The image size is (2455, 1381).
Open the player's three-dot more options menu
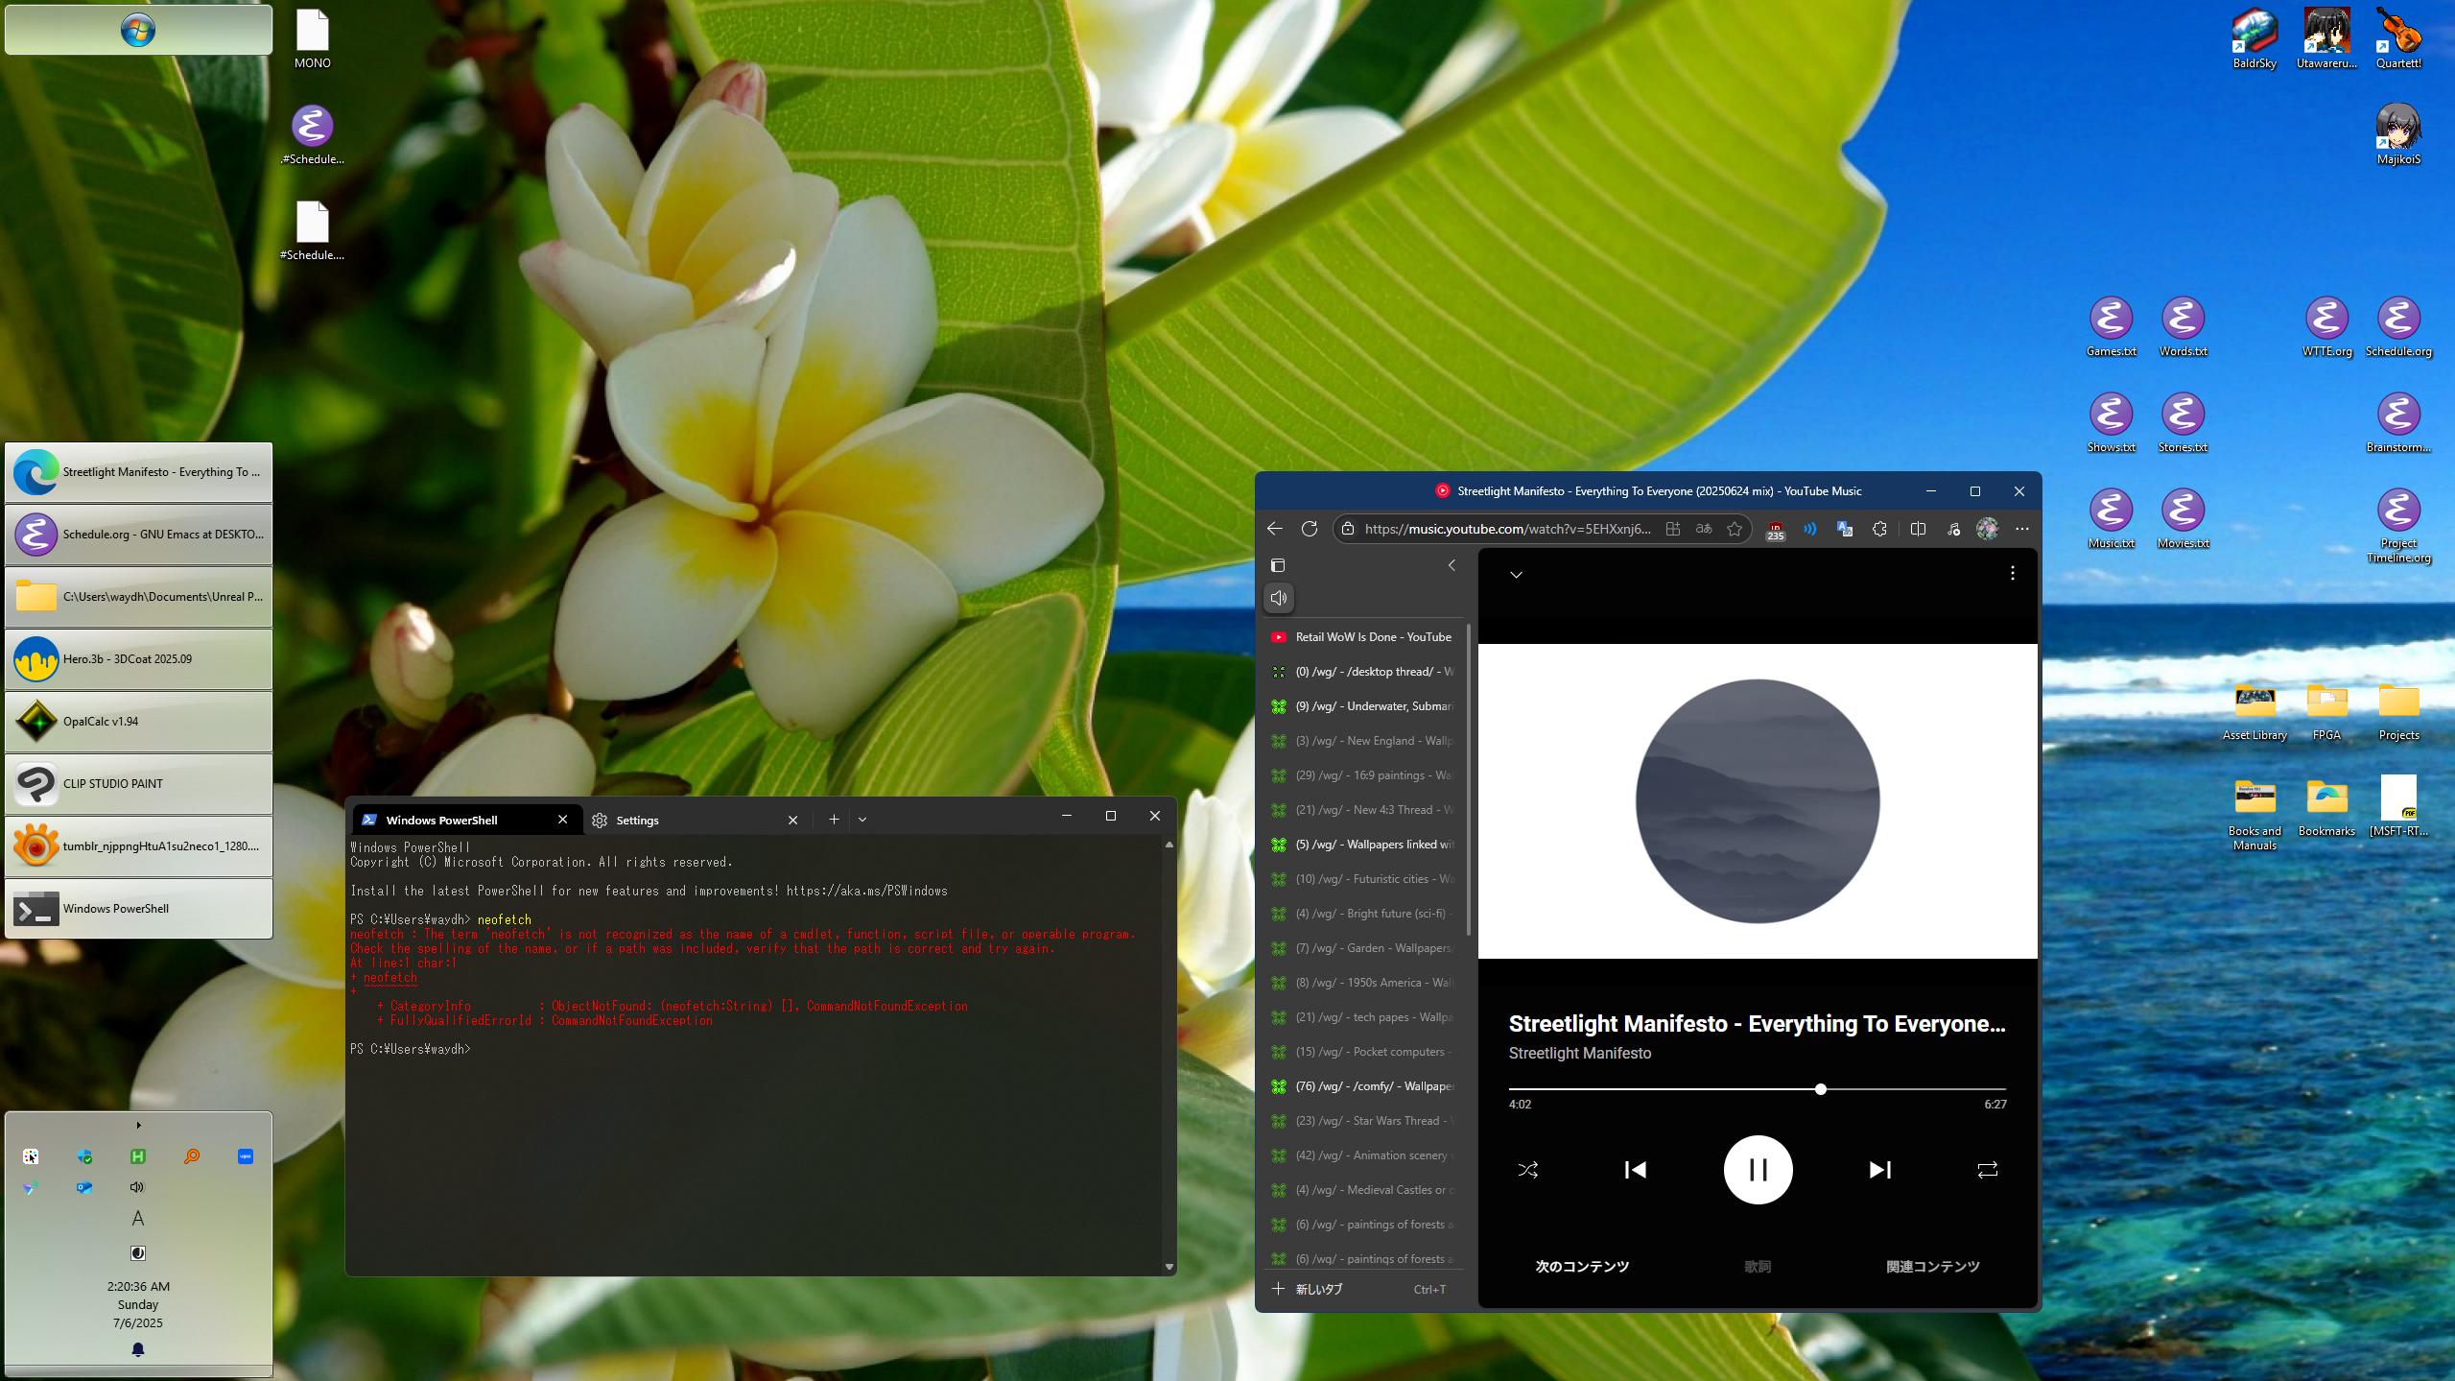pos(2012,573)
